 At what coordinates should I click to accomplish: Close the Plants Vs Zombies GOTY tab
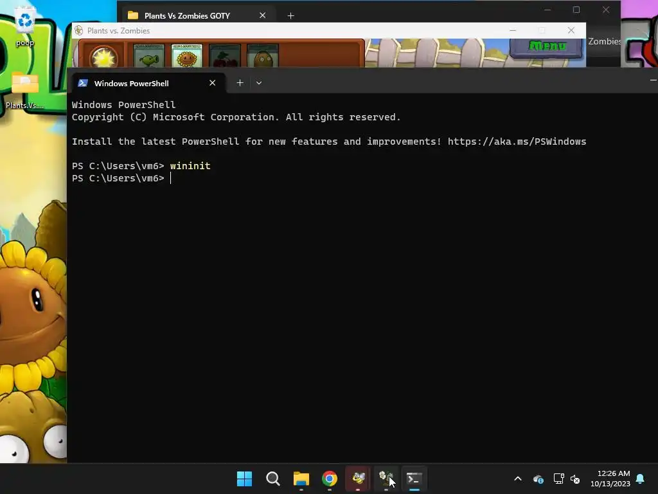click(x=262, y=15)
